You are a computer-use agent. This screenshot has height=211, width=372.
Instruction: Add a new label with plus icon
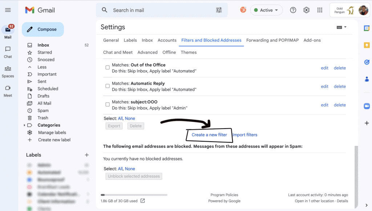(x=86, y=155)
